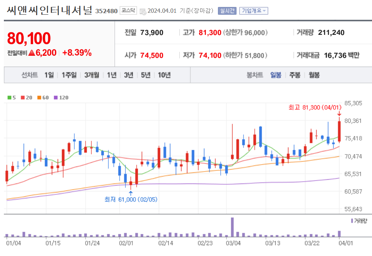Image resolution: width=372 pixels, height=256 pixels.
Task: Open the 기업개요 dropdown
Action: click(254, 11)
